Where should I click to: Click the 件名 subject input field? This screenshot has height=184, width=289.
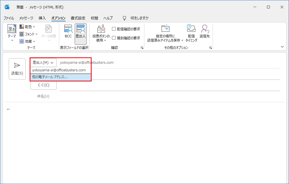pyautogui.click(x=169, y=96)
